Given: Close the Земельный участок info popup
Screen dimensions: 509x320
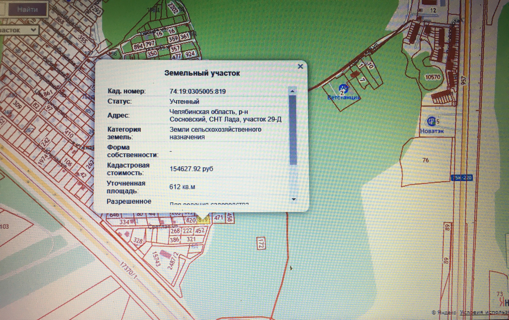Looking at the screenshot, I should coord(300,66).
